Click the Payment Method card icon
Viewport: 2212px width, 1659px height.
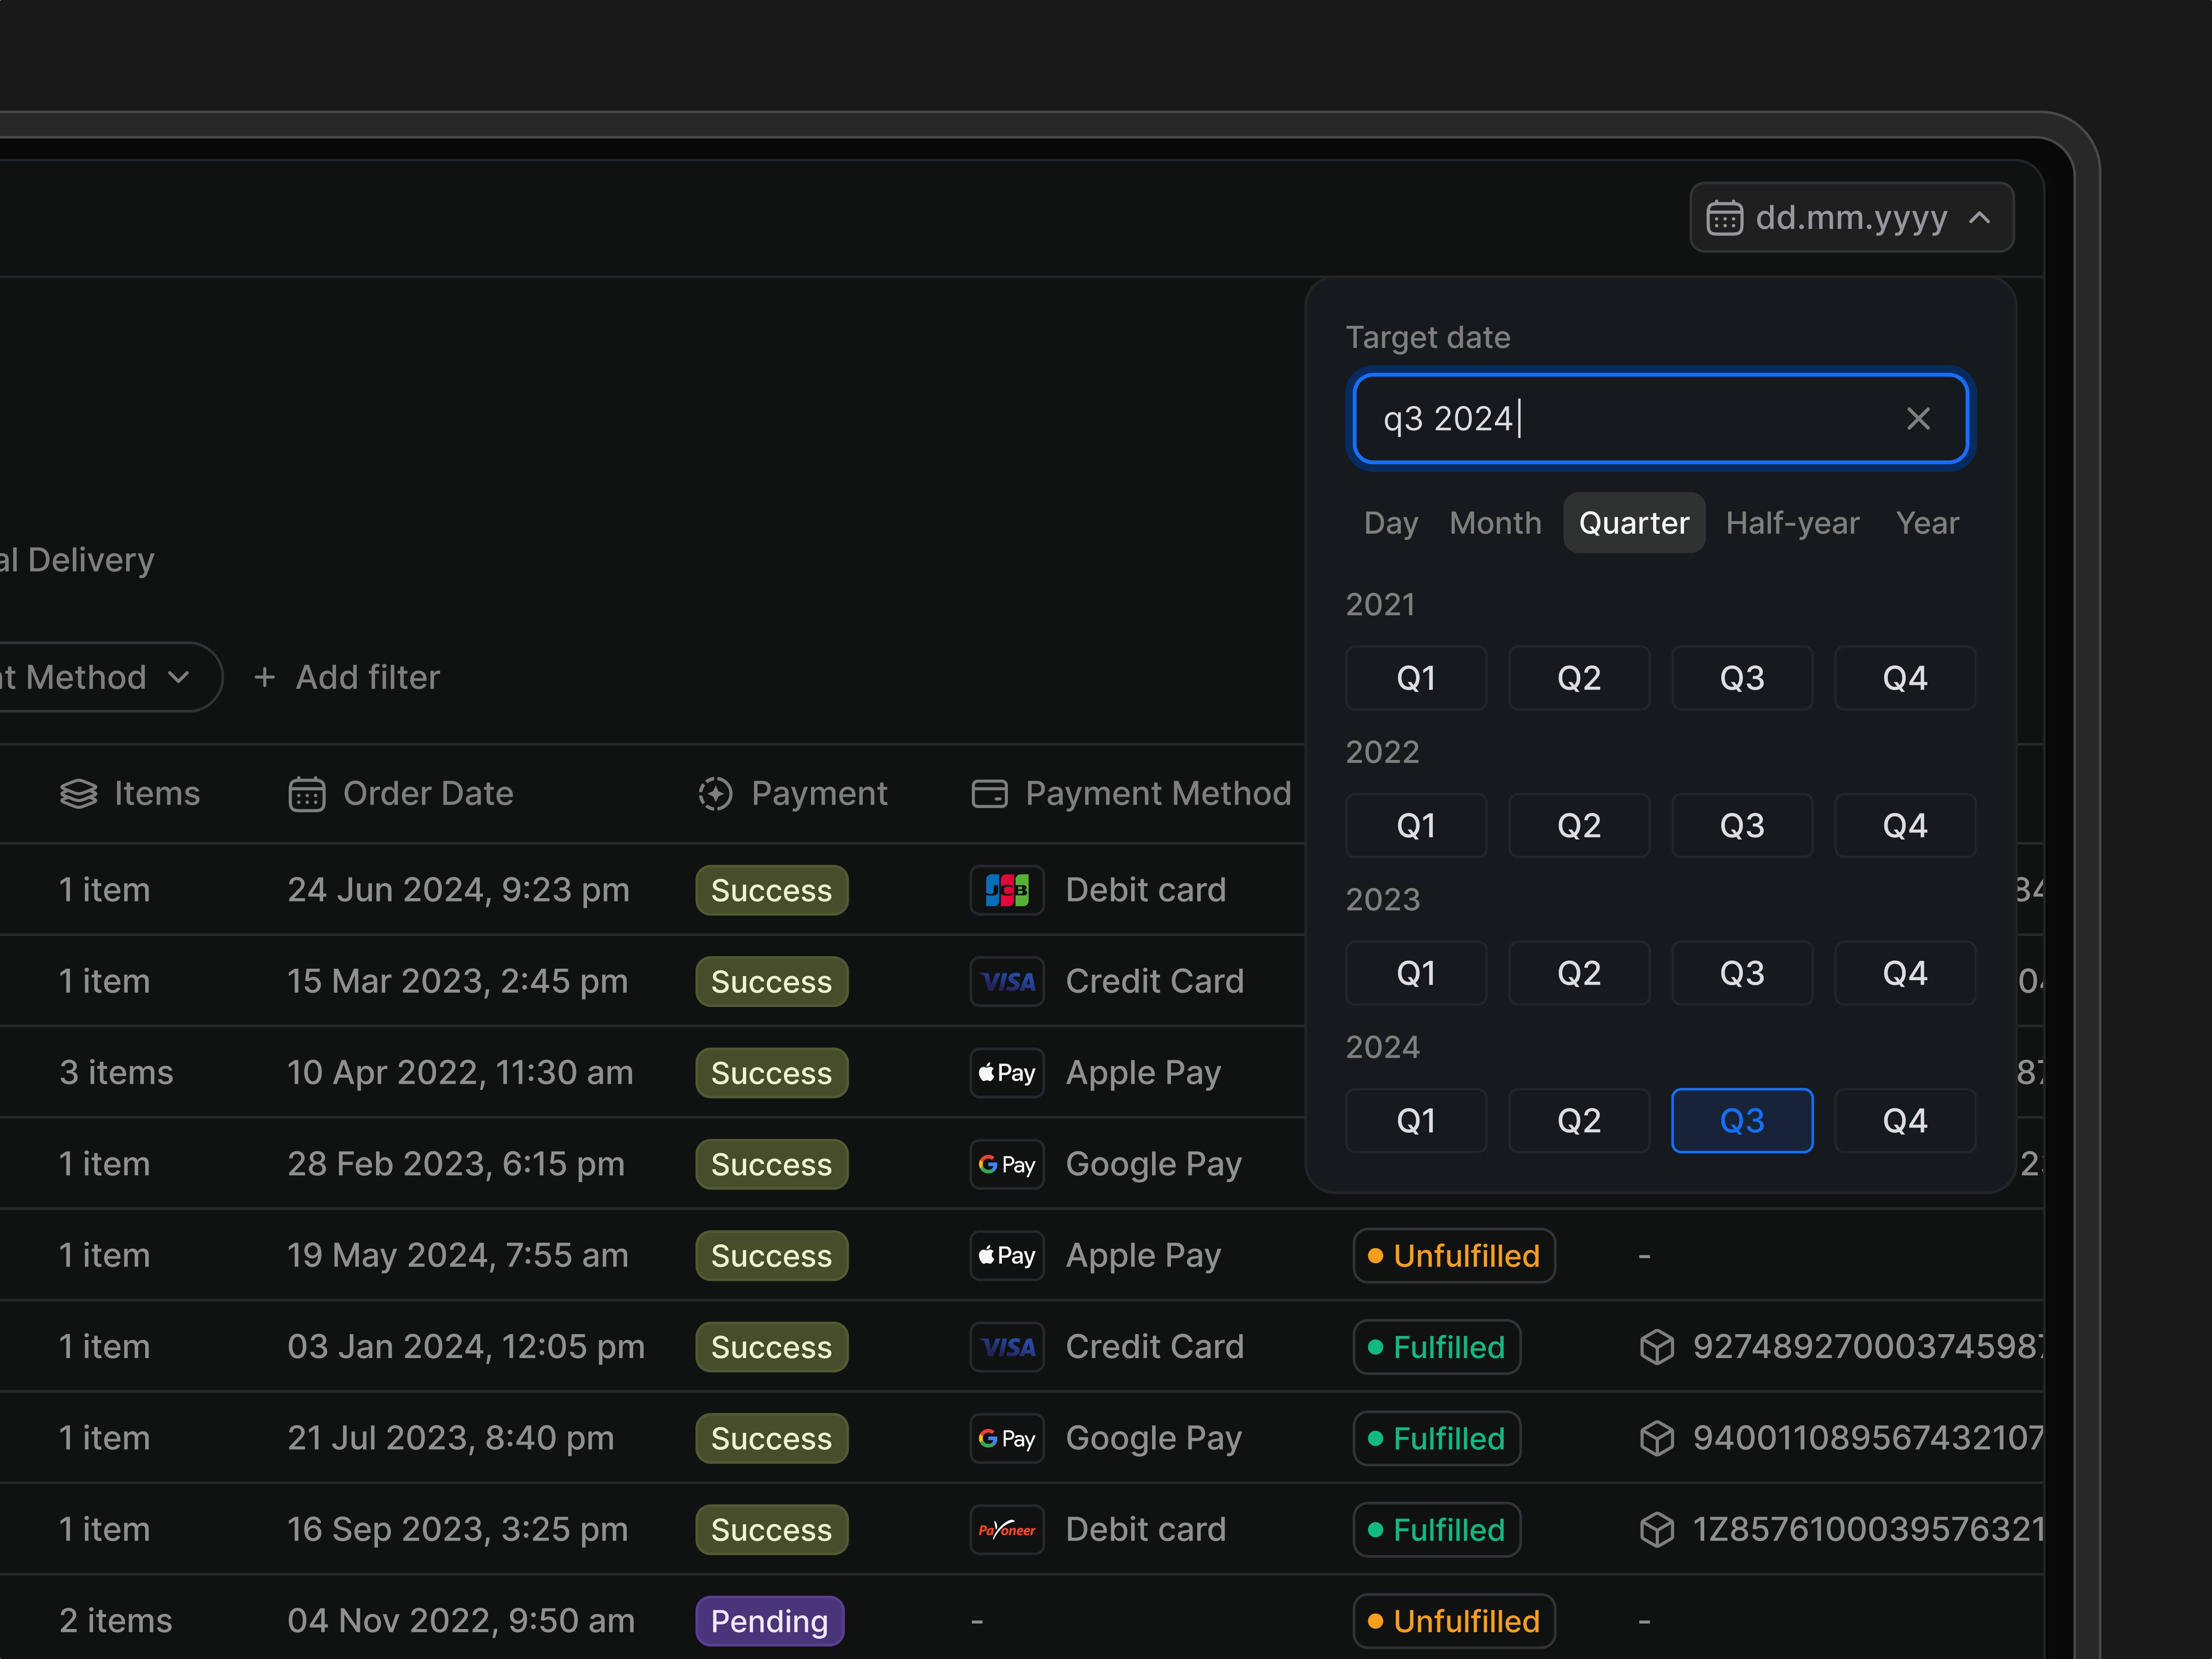[989, 793]
